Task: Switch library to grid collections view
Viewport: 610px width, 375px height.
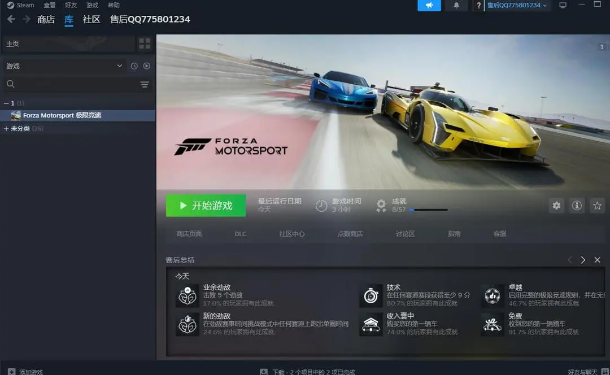Action: 145,43
